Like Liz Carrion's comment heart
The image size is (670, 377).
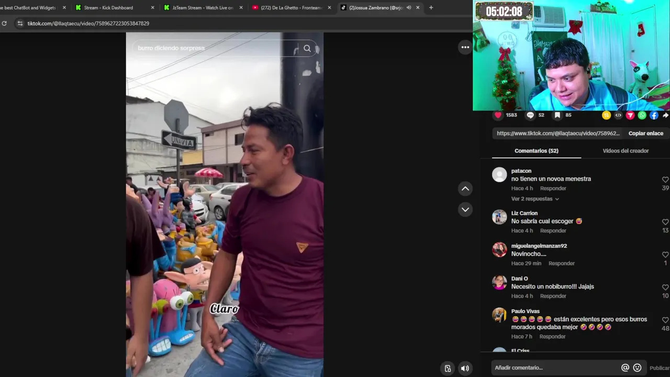click(665, 222)
